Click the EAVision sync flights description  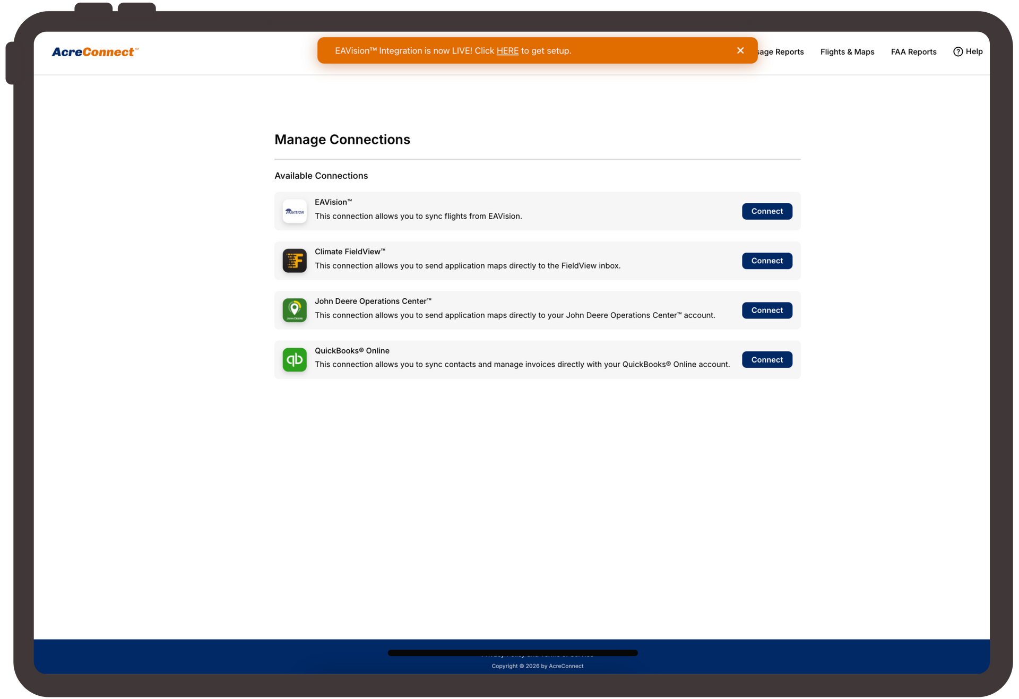(418, 216)
